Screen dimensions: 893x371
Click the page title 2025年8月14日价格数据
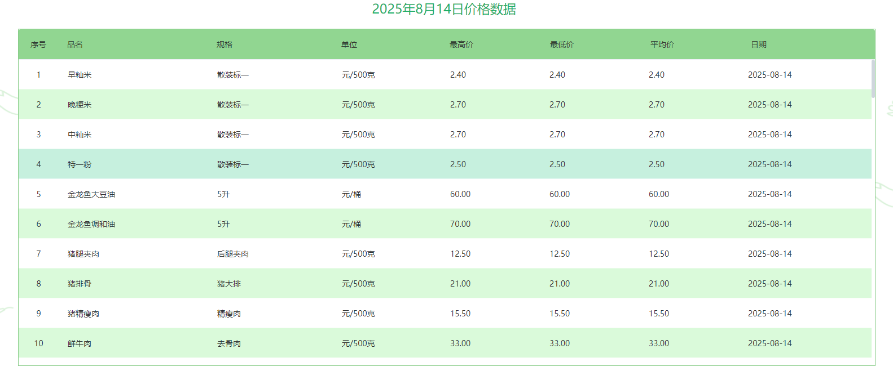tap(444, 9)
